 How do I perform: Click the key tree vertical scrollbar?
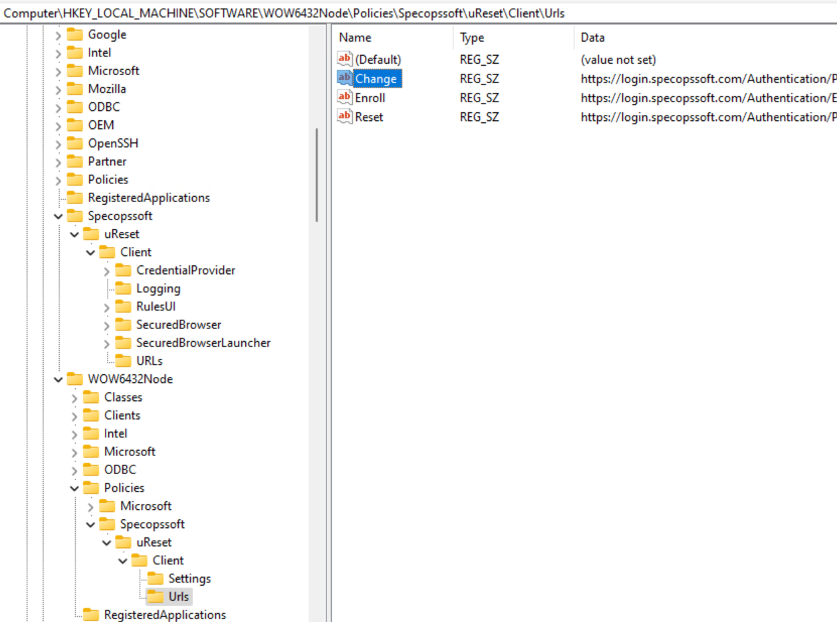coord(316,175)
